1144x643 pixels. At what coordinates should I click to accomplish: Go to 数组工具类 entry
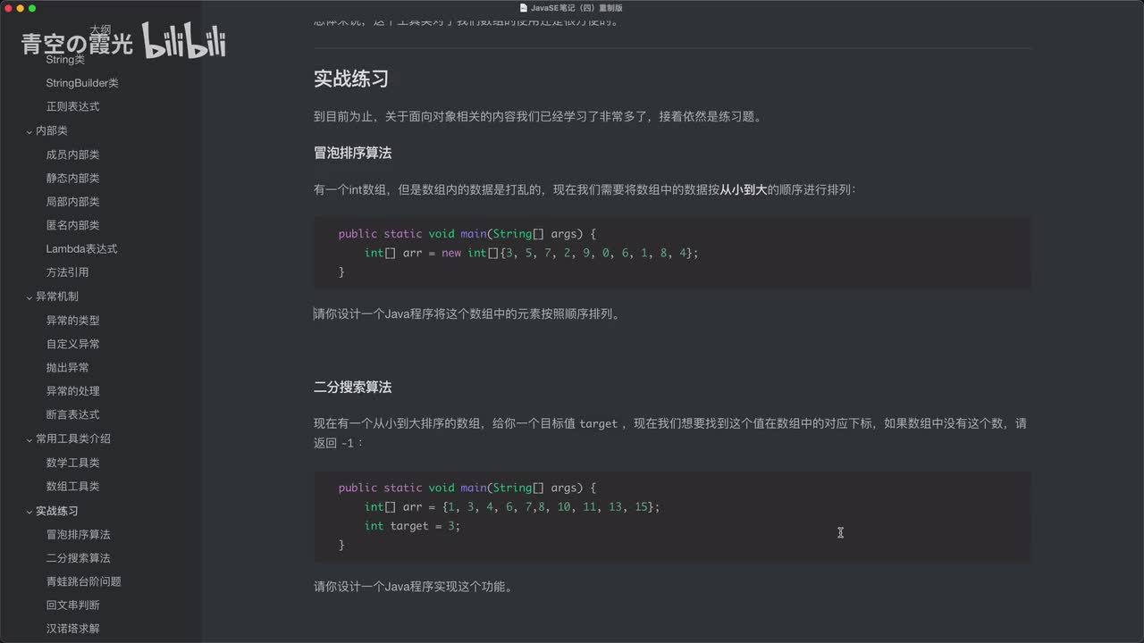coord(72,486)
